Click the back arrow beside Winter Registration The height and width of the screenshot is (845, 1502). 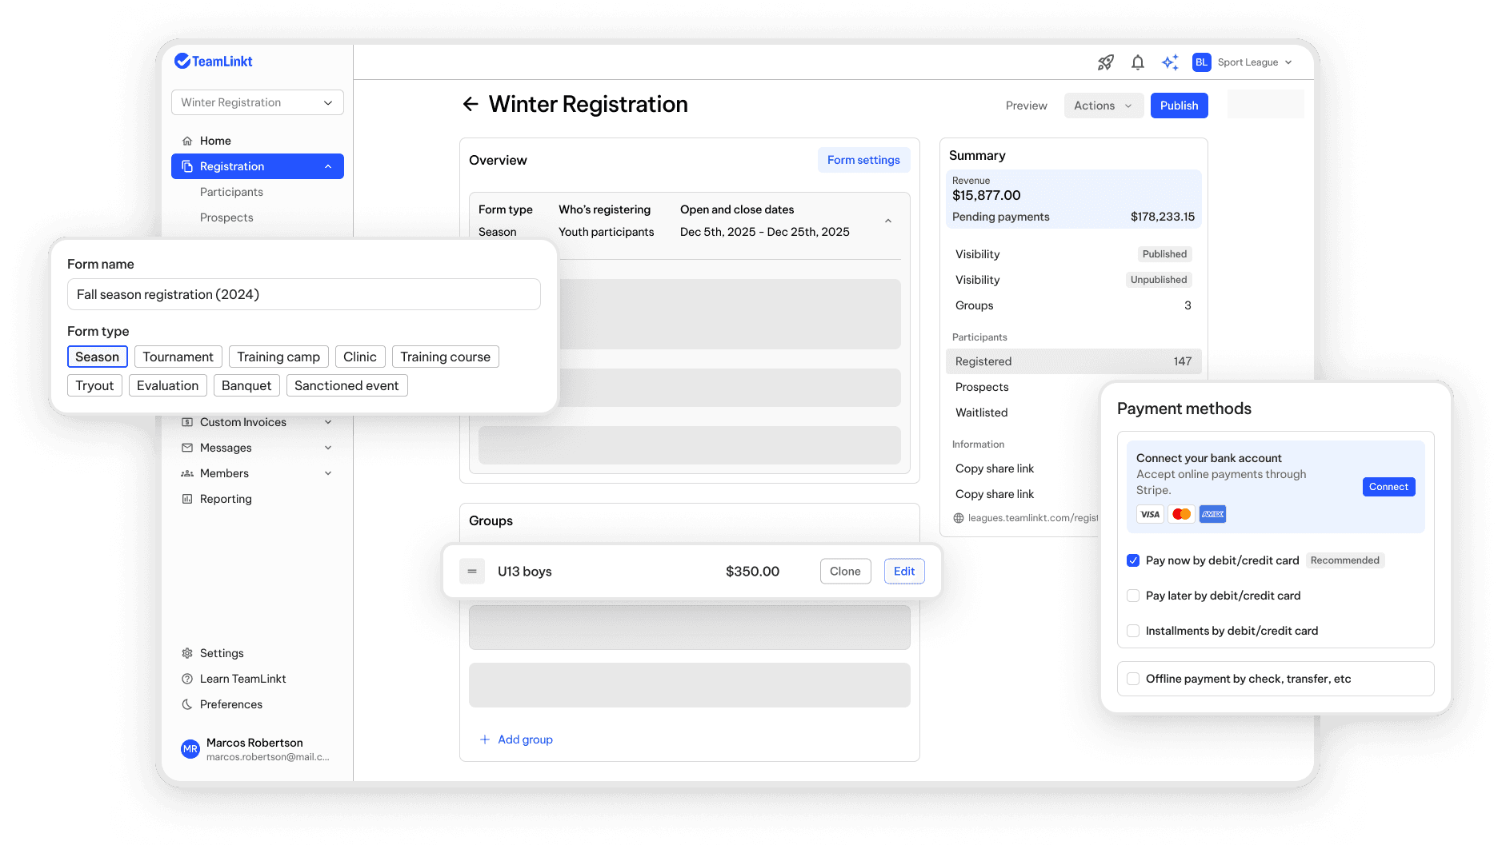click(470, 104)
